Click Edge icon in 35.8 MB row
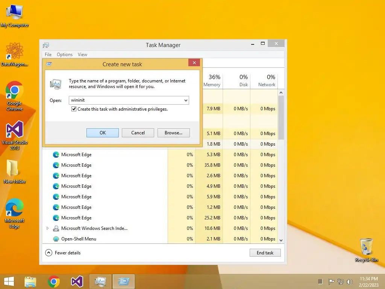Screen dimensions: 385x289 click(x=56, y=165)
